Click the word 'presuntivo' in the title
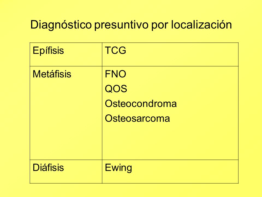The image size is (262, 197). tap(121, 25)
